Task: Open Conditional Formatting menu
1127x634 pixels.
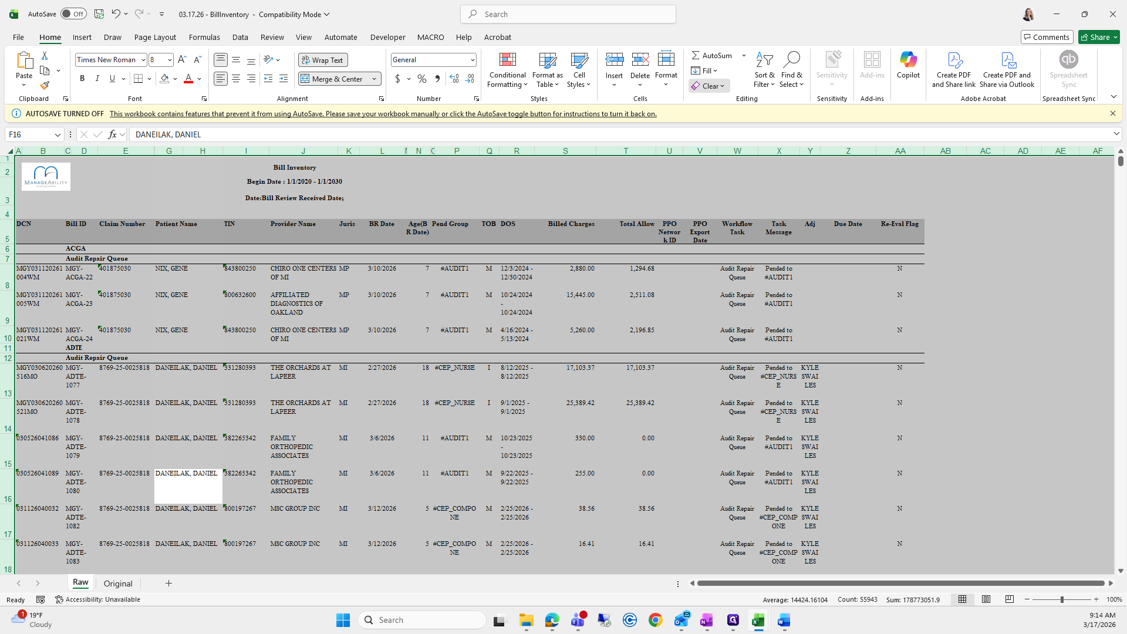Action: pyautogui.click(x=507, y=70)
